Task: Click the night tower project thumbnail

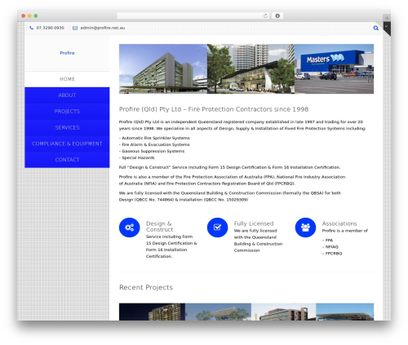Action: 152,312
